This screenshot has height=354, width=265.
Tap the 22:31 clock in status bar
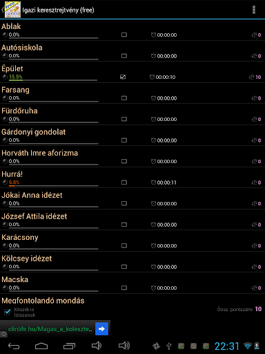point(227,346)
